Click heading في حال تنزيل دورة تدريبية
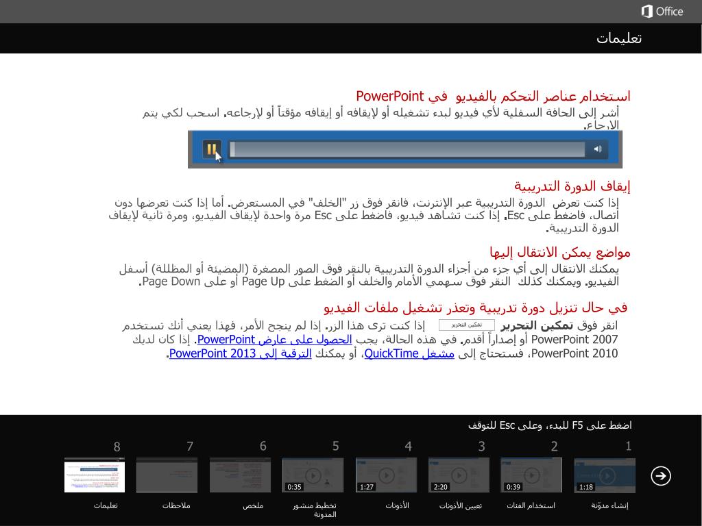The image size is (702, 526). 476,308
